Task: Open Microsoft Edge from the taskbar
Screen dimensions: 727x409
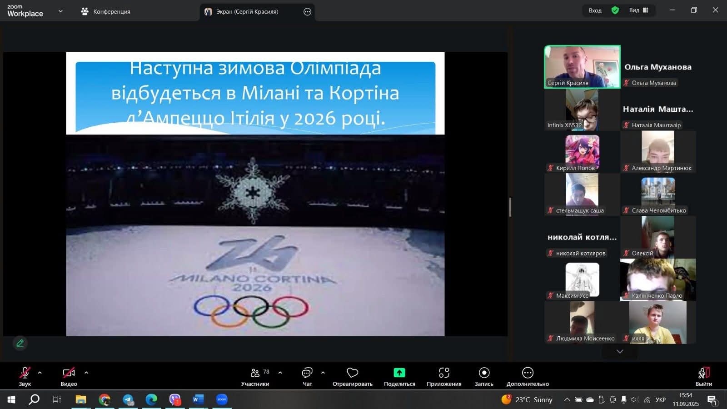Action: 151,399
